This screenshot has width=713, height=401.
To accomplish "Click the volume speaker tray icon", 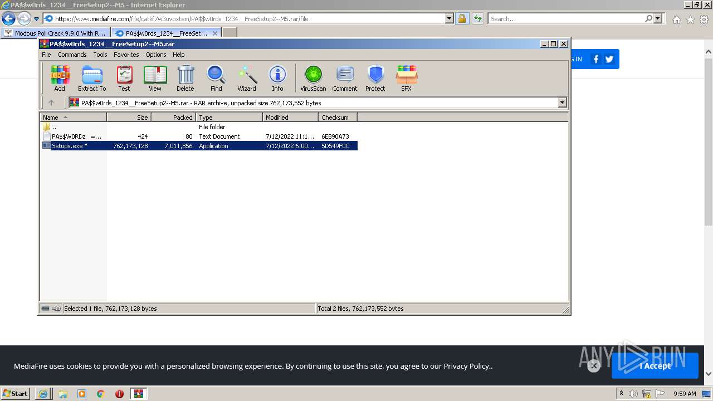I will click(633, 394).
